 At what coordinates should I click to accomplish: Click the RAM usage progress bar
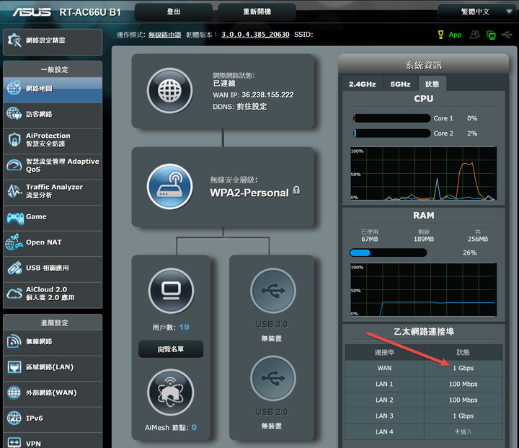point(389,252)
